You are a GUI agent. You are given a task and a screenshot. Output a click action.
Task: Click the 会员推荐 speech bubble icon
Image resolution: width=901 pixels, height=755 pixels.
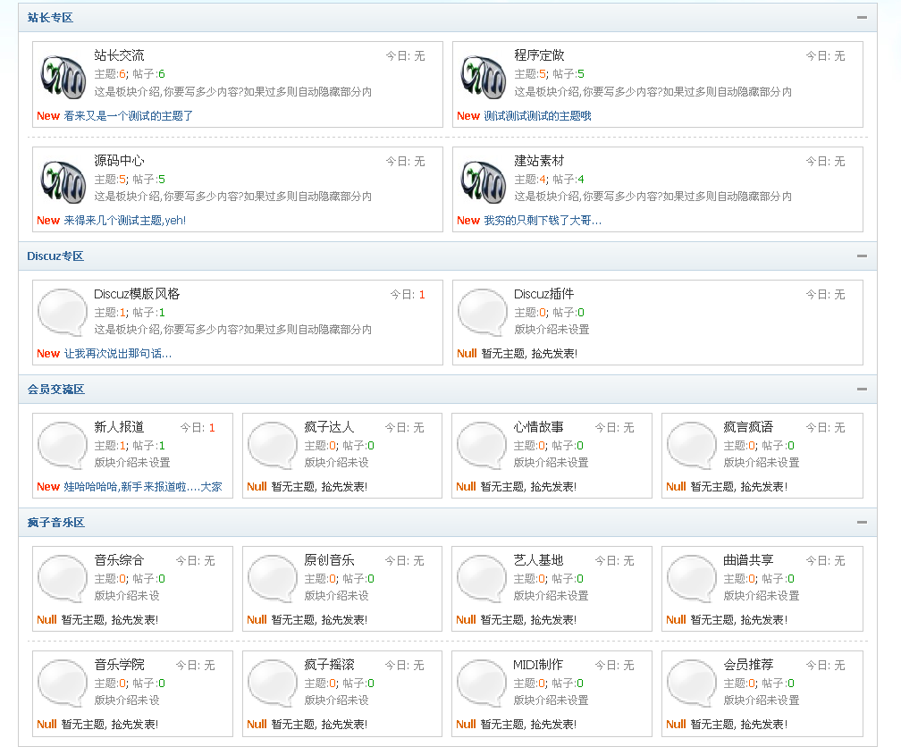(x=691, y=684)
